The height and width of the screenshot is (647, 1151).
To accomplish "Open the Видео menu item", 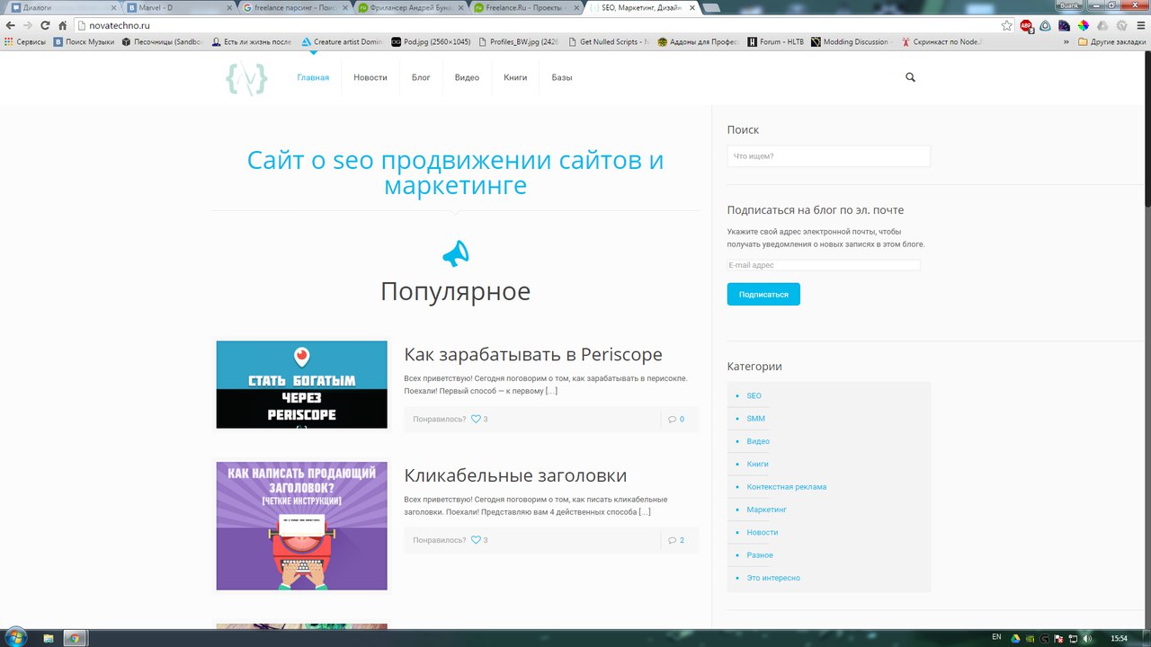I will (x=467, y=77).
